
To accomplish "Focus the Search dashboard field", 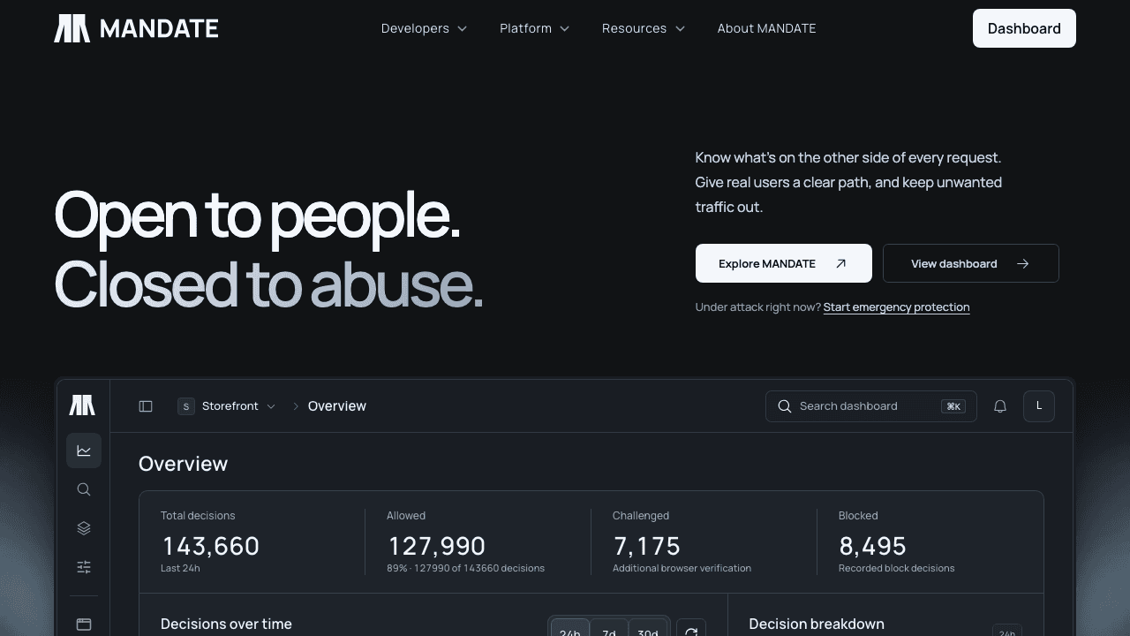I will [x=871, y=406].
